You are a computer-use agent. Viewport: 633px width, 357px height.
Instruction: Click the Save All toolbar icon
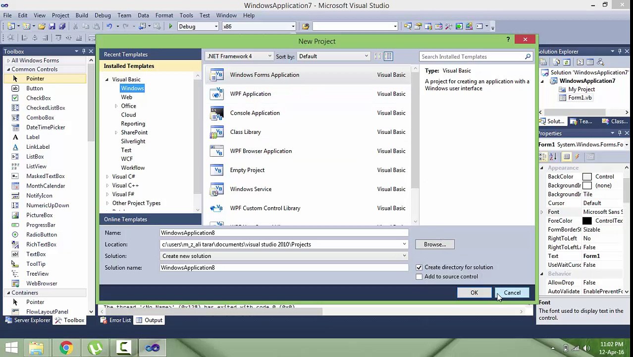click(x=62, y=26)
